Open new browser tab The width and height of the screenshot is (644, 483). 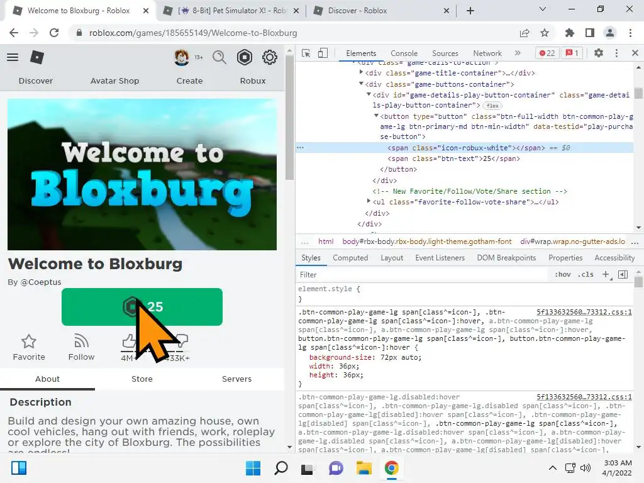pyautogui.click(x=470, y=11)
